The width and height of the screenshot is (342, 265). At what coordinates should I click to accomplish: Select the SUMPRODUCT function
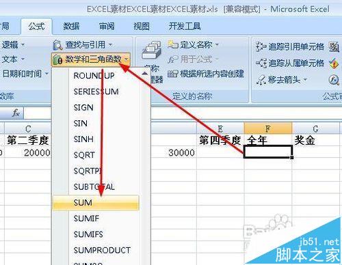(x=96, y=250)
